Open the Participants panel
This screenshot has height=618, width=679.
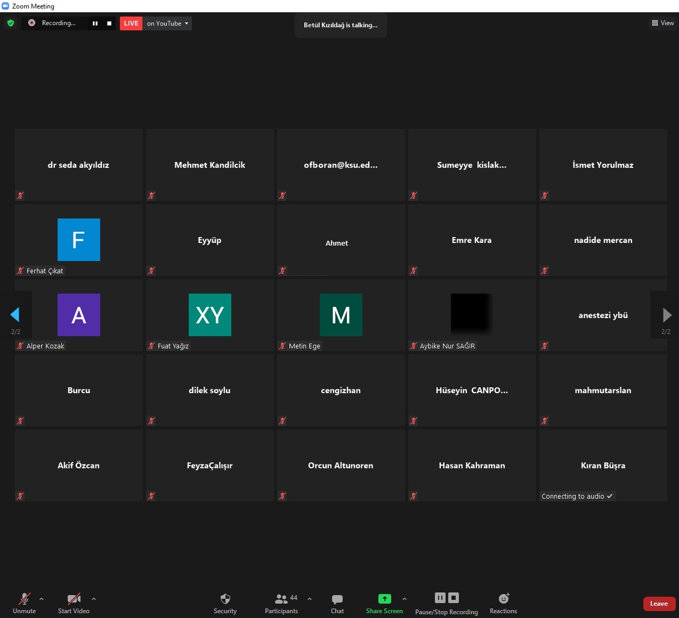click(281, 603)
